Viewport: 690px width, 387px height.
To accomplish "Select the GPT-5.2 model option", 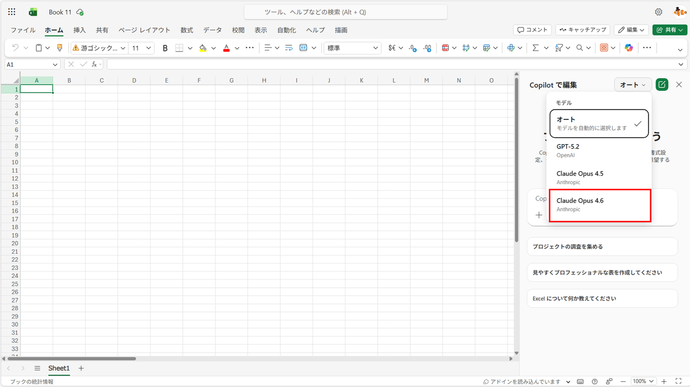I will click(x=599, y=150).
